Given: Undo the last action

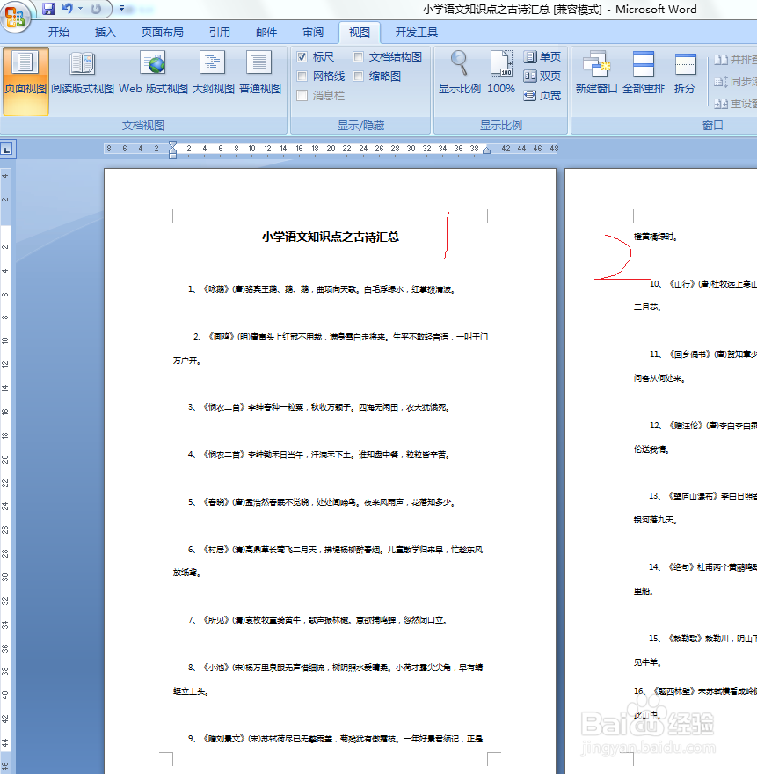Looking at the screenshot, I should pos(68,9).
